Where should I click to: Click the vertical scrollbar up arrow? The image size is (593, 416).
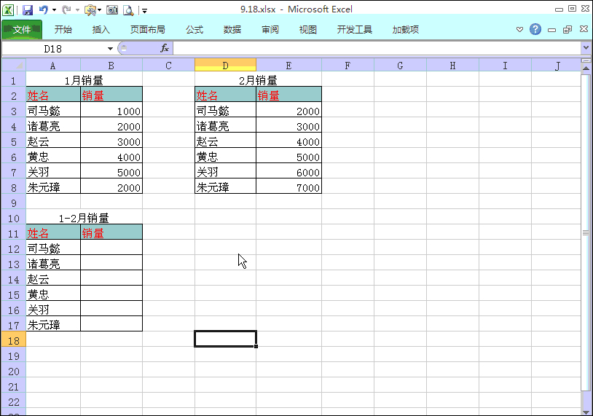click(586, 68)
